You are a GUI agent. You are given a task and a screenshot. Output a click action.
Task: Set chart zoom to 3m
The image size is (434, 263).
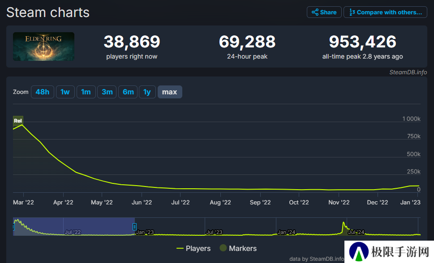107,92
